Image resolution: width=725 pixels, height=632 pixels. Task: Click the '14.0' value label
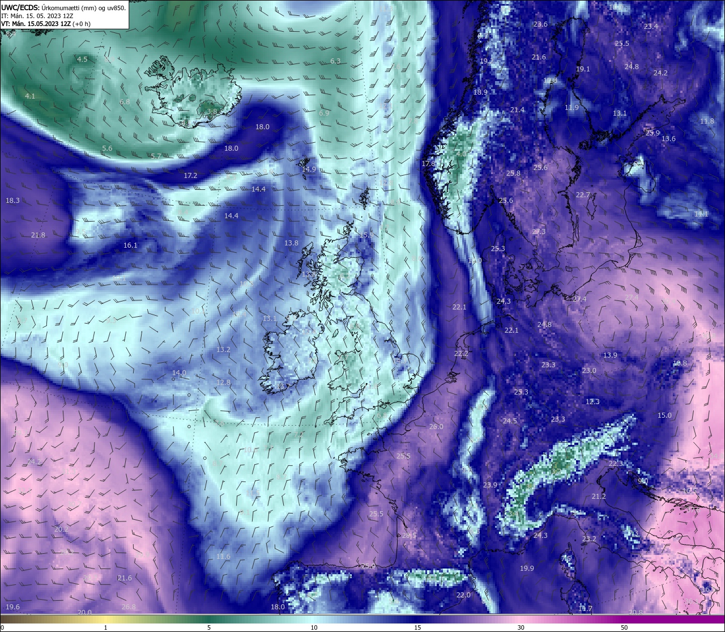pyautogui.click(x=179, y=373)
